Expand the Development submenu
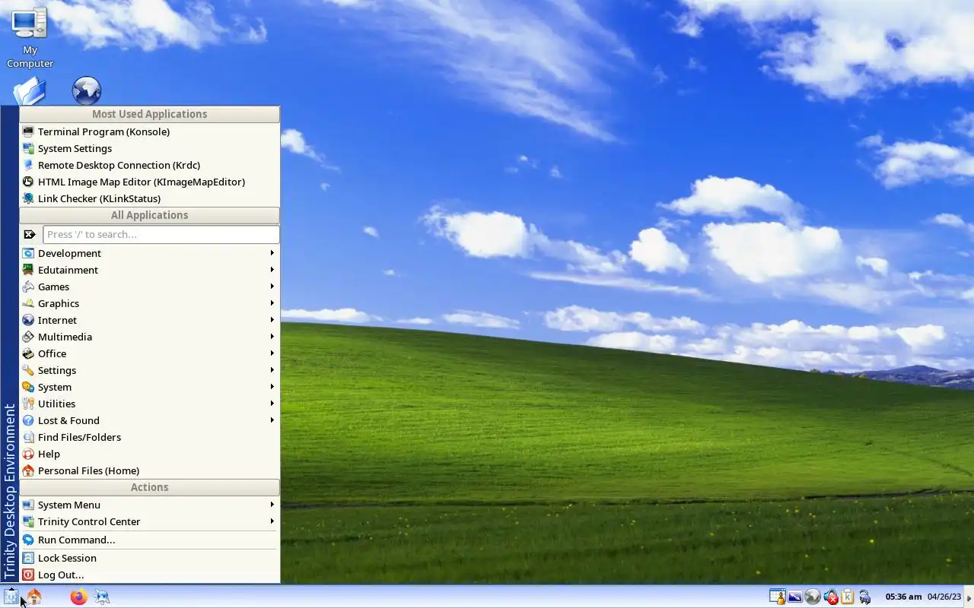Screen dimensions: 974x608 (x=149, y=253)
